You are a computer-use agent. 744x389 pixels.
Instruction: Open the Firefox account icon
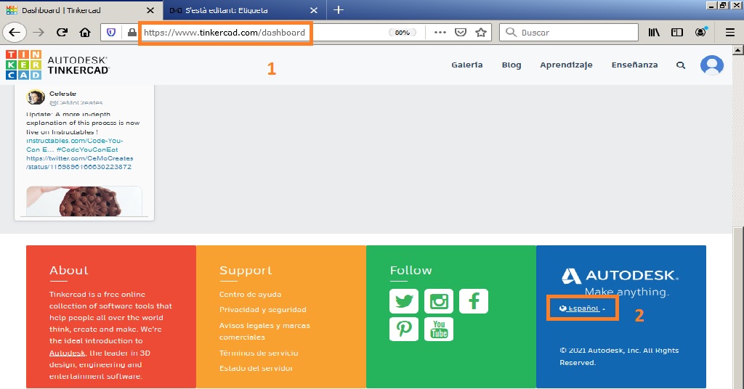pos(701,32)
